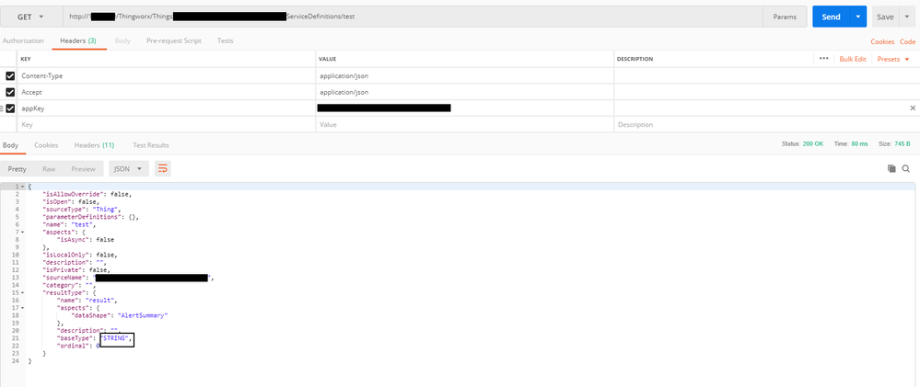Collapse the aspects object at line 7
Viewport: 920px width, 387px height.
point(22,232)
